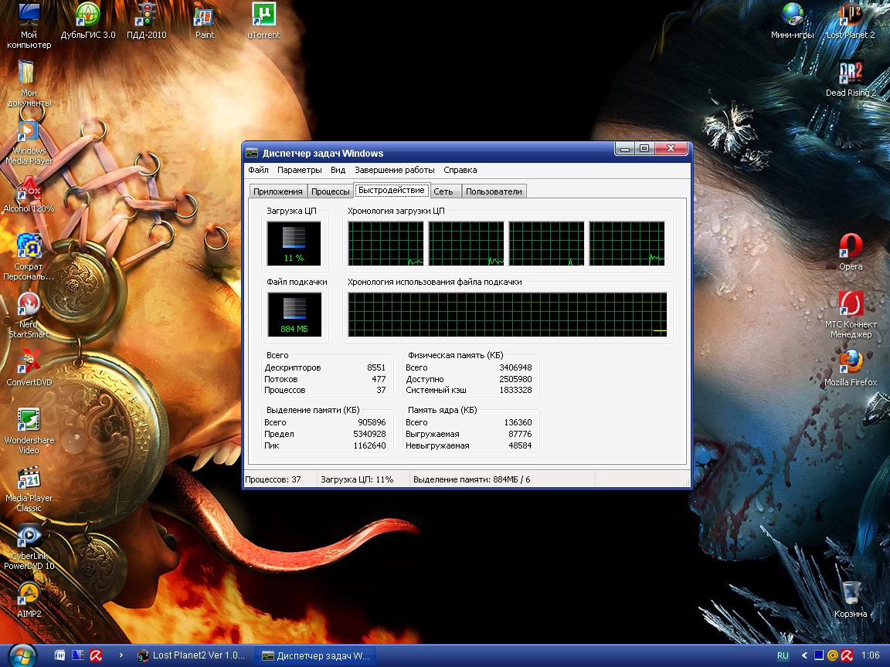The height and width of the screenshot is (667, 890).
Task: Click the fourth CPU core history graph
Action: (x=627, y=243)
